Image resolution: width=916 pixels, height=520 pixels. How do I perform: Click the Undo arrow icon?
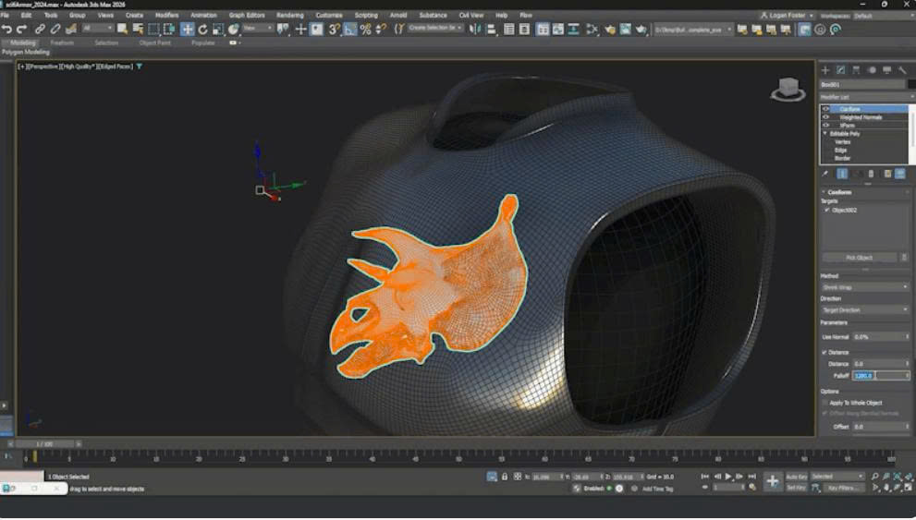[7, 30]
